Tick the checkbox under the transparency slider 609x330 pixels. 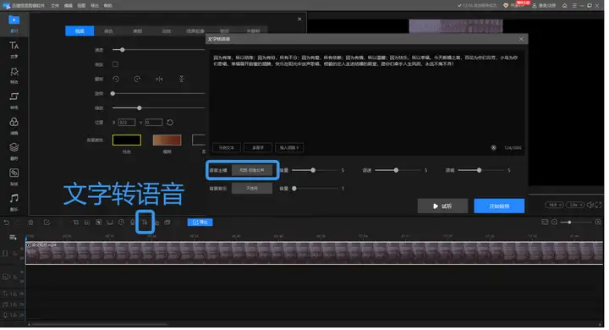pyautogui.click(x=116, y=64)
